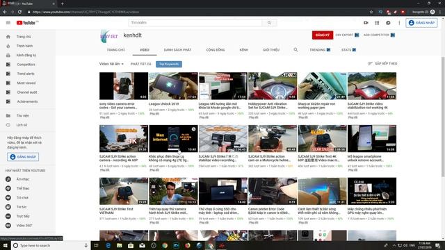
Task: Open the Windows Start menu
Action: (x=5, y=245)
